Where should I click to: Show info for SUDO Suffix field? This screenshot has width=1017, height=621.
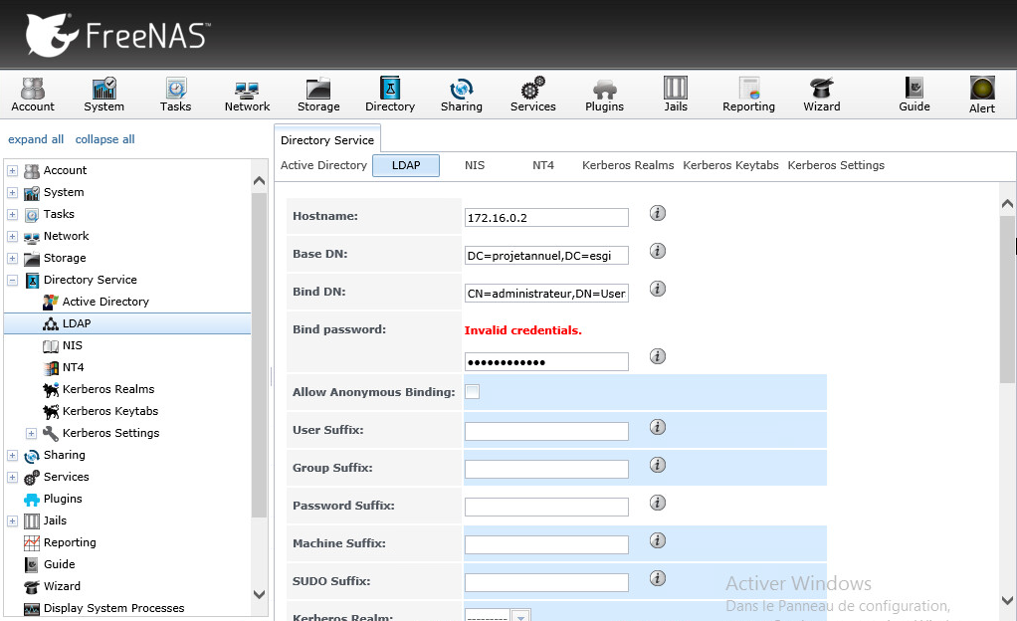658,578
